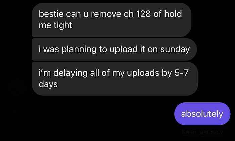This screenshot has height=141, width=235.
Task: Click "me tight" text in first bubble
Action: click(x=55, y=25)
